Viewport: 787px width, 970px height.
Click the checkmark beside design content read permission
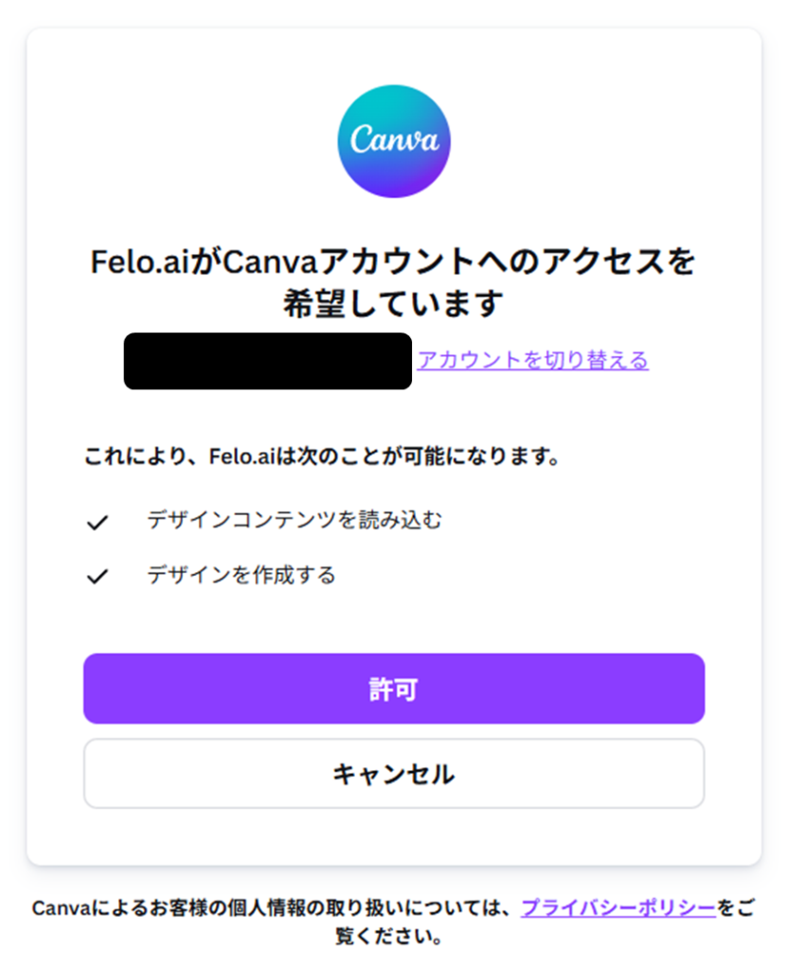click(x=98, y=519)
